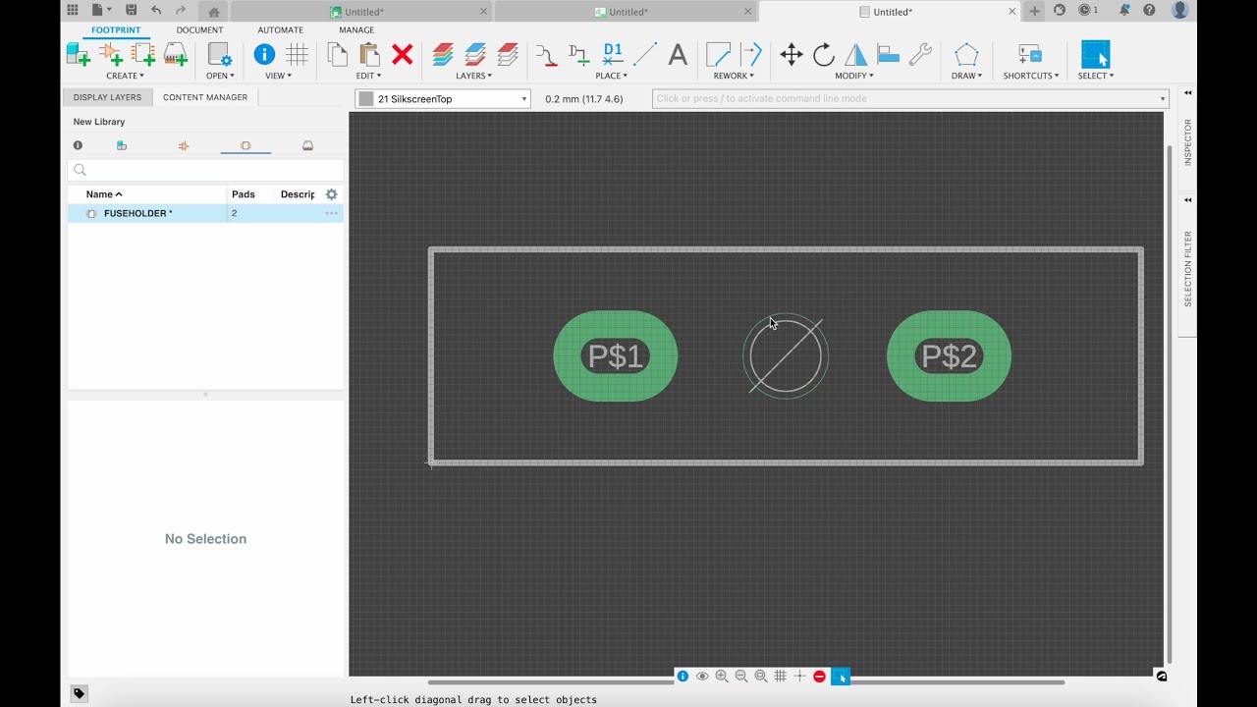Switch to the MANAGE ribbon tab
This screenshot has height=707, width=1257.
pos(356,30)
